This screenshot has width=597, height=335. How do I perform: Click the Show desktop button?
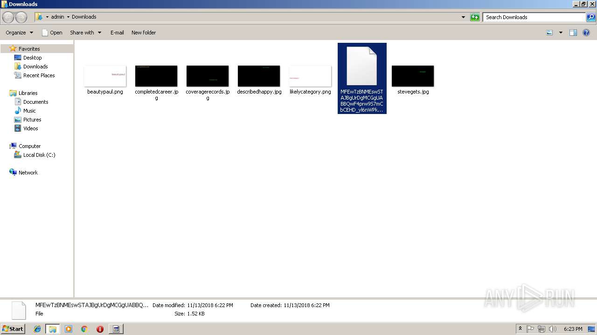click(592, 329)
